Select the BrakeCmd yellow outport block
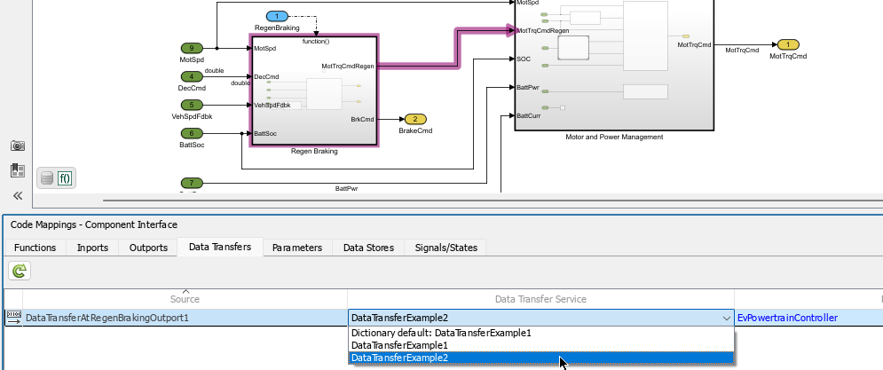The width and height of the screenshot is (883, 370). click(x=414, y=119)
